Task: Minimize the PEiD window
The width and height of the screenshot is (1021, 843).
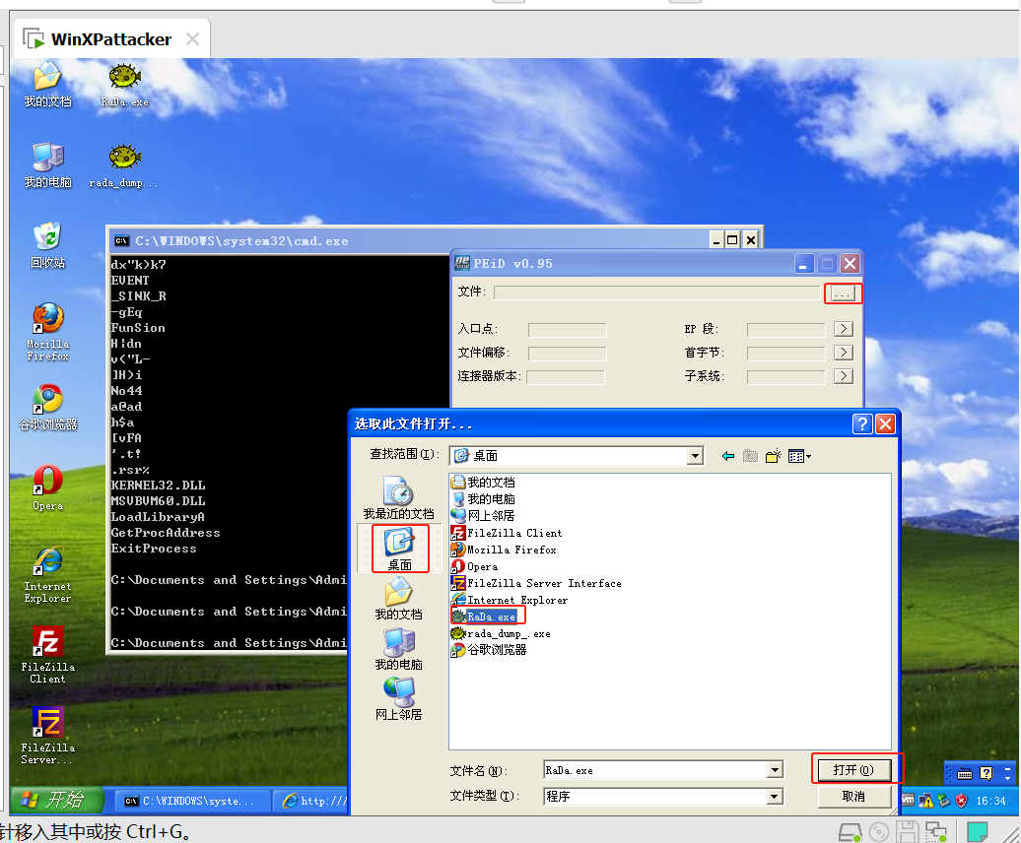Action: tap(803, 264)
